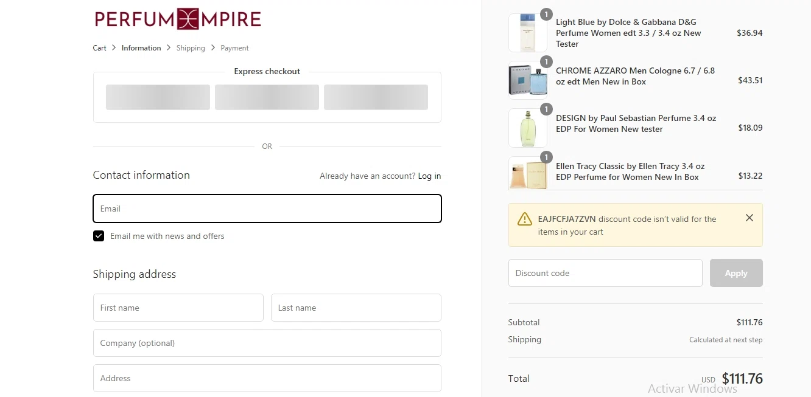Click the First name field
This screenshot has height=397, width=811.
coord(178,308)
